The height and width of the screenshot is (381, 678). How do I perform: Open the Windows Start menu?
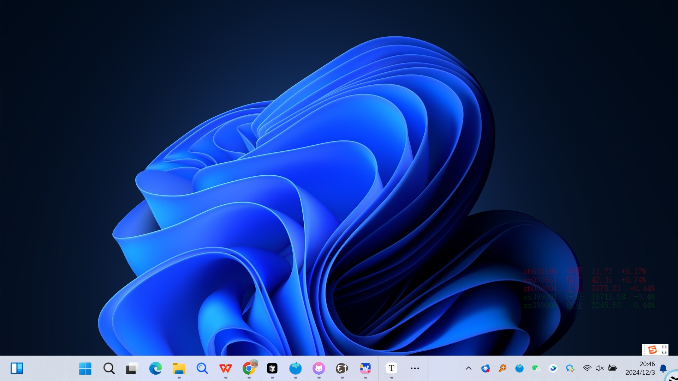coord(85,368)
